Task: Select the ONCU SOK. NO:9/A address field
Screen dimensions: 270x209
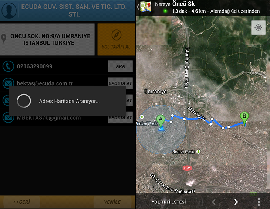Action: click(x=47, y=40)
